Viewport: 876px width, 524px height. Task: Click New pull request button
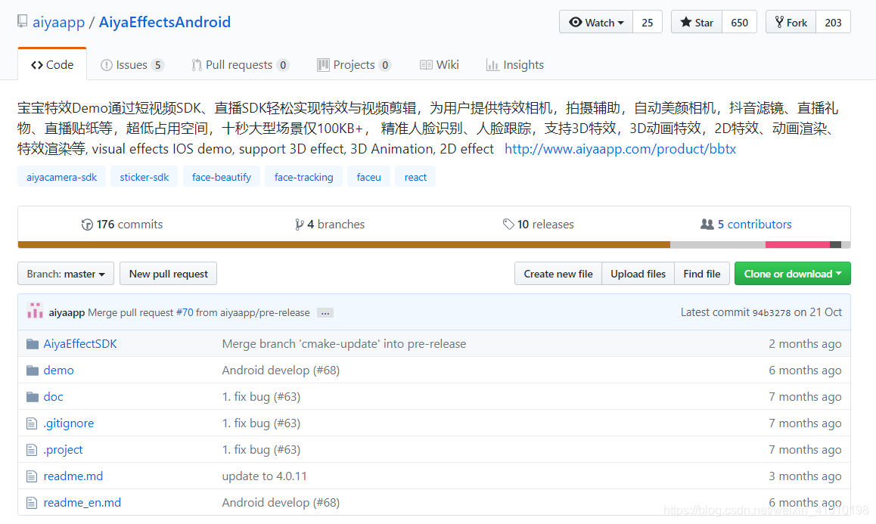168,274
